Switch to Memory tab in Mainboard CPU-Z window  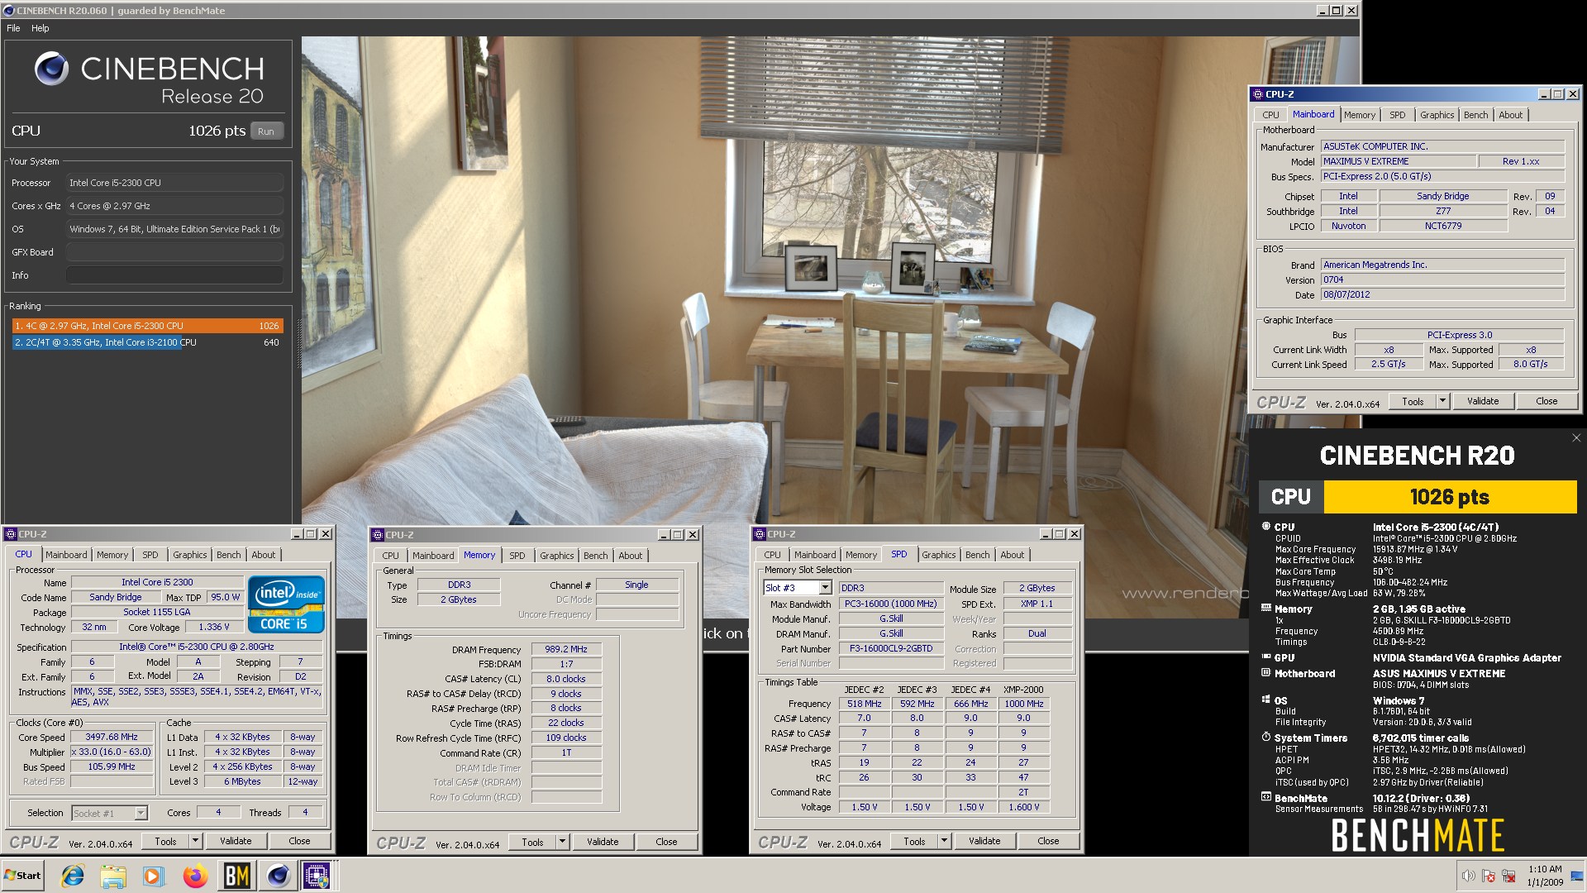point(1359,115)
